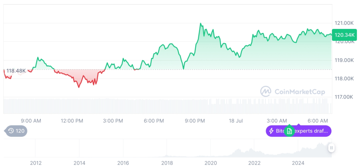Click the 9:00 PM time axis label
The height and width of the screenshot is (168, 362).
[195, 121]
